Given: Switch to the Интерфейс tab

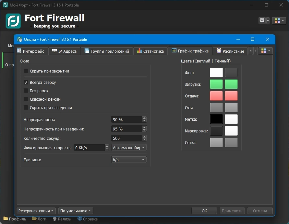Looking at the screenshot, I should coord(32,51).
